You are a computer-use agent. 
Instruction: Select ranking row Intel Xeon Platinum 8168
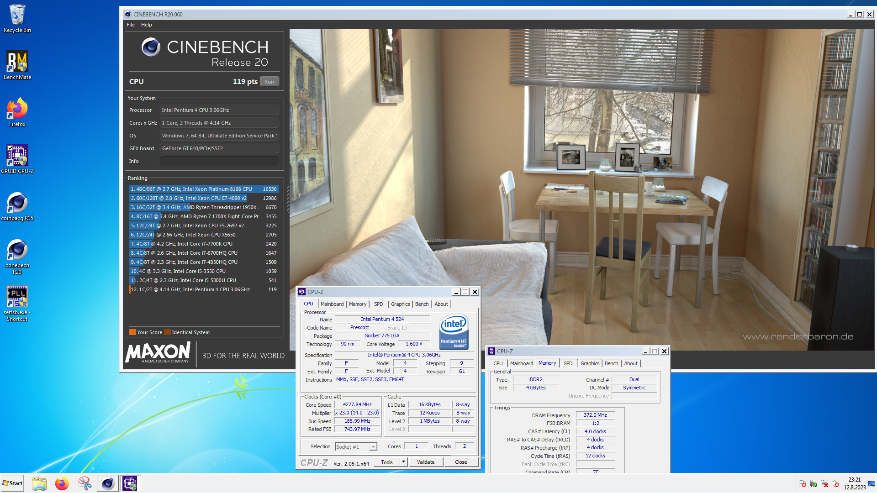204,189
